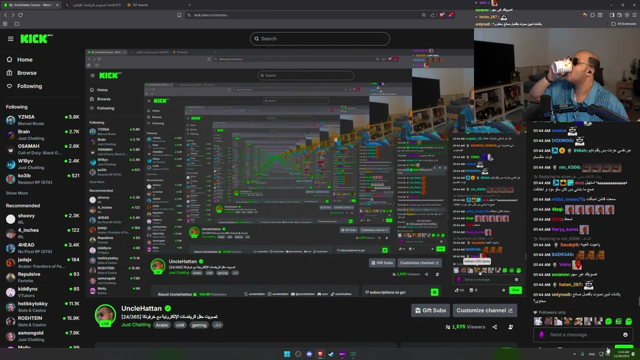Screen dimensions: 640x360
Task: Switch to the UncleHattan Stream browser tab
Action: pyautogui.click(x=31, y=5)
